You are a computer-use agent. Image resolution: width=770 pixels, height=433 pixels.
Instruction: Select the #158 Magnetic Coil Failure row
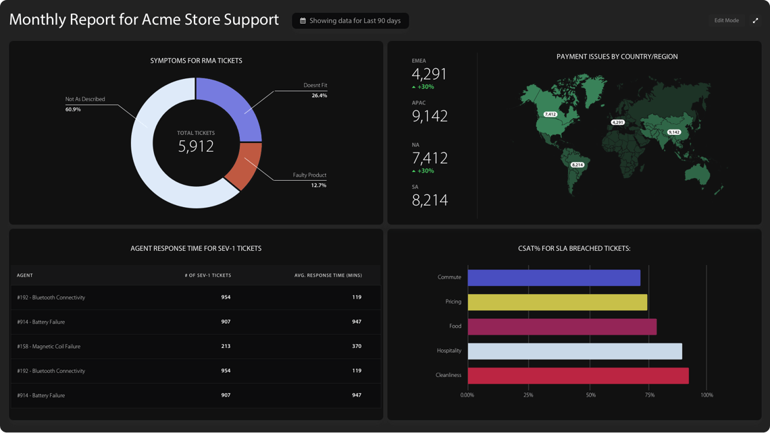pyautogui.click(x=49, y=346)
